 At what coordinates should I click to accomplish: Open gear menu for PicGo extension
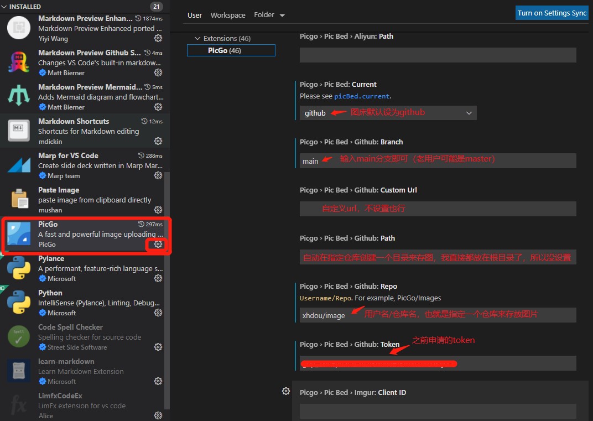(x=158, y=245)
